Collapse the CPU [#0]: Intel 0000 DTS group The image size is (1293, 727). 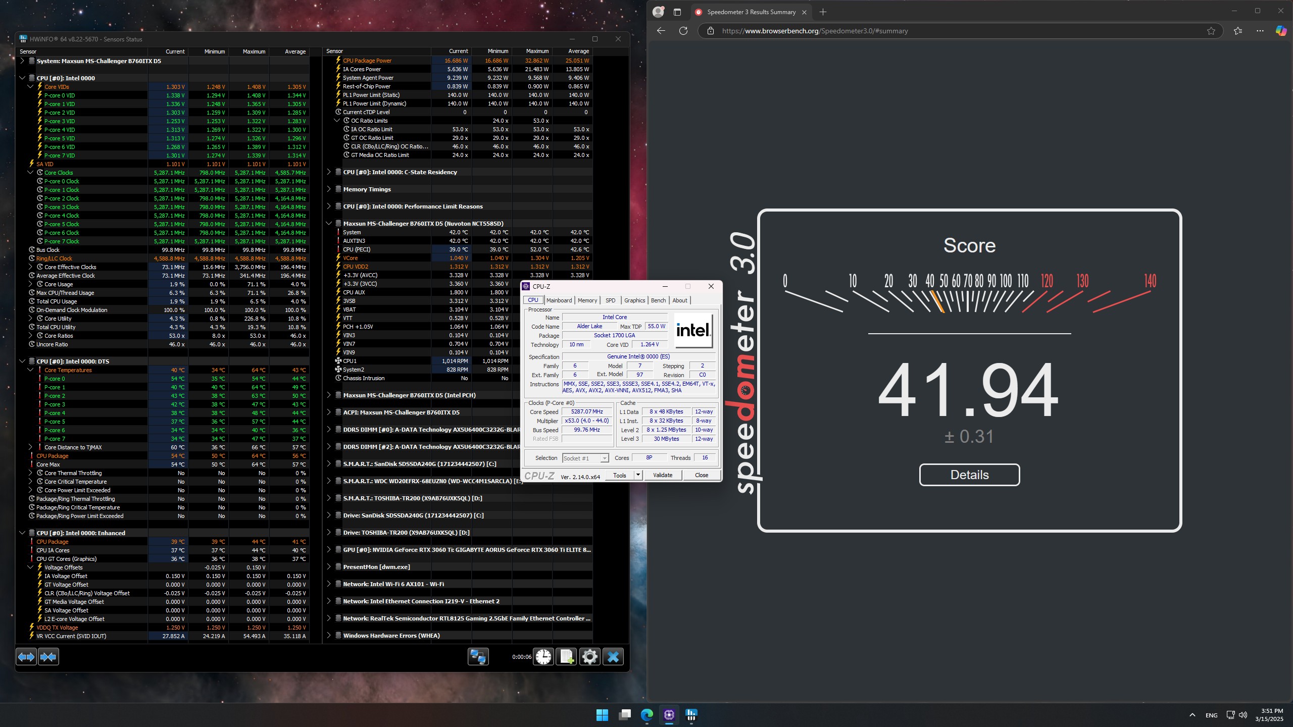22,361
